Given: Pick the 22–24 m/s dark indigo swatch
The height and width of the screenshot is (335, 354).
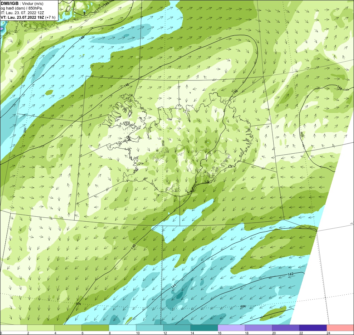Looking at the screenshot, I should pos(313,328).
